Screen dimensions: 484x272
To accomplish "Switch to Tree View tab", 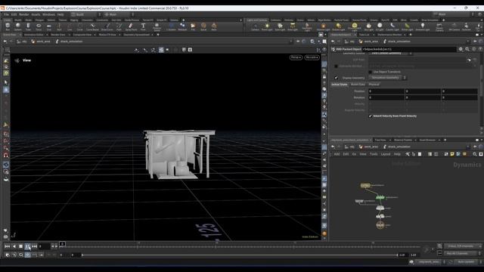I will (x=380, y=140).
